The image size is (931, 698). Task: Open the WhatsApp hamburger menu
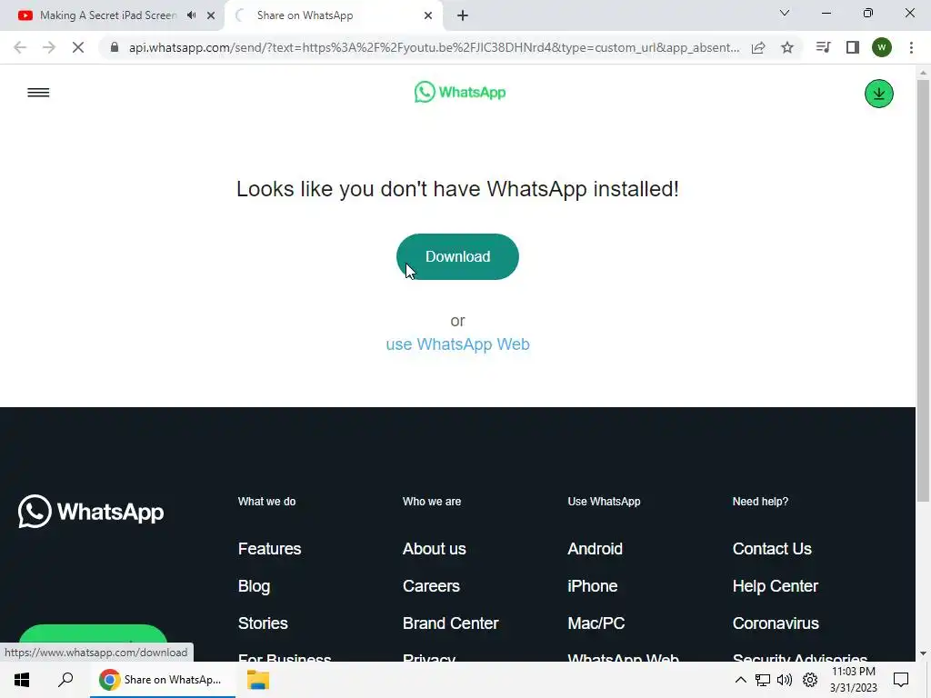(x=38, y=93)
